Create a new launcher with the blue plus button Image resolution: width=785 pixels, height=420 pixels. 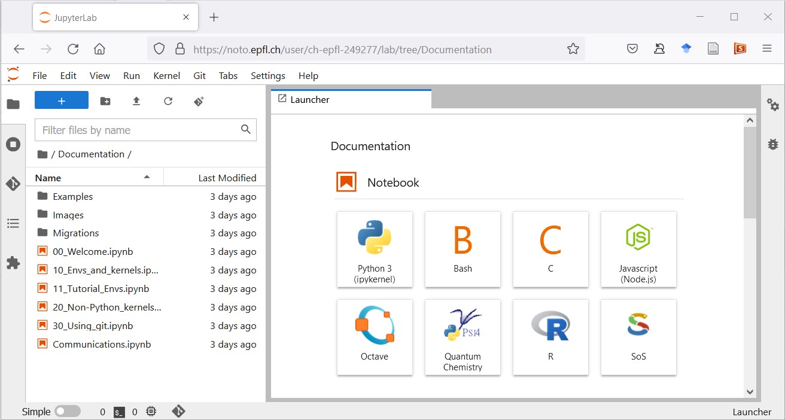(x=61, y=100)
